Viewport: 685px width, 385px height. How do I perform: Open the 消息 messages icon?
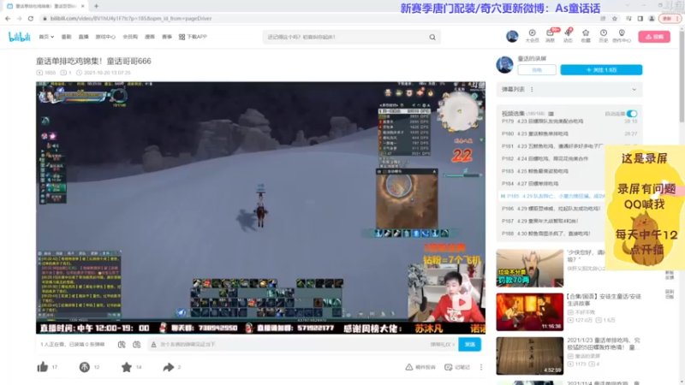coord(550,36)
